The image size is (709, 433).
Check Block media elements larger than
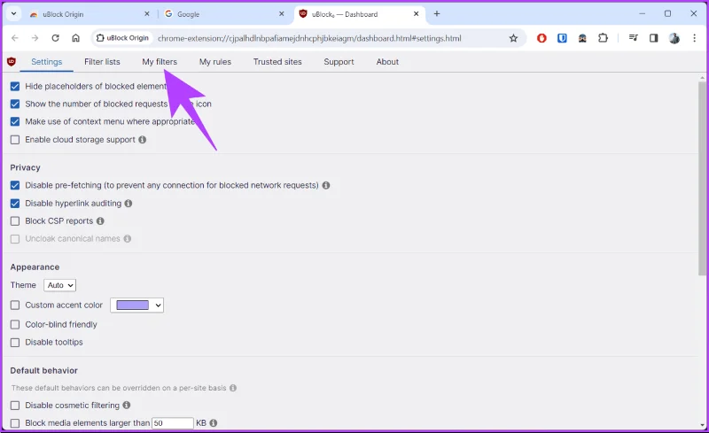click(x=15, y=423)
